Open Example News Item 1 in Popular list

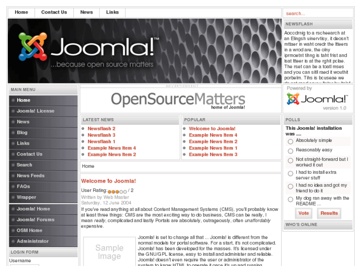point(213,148)
